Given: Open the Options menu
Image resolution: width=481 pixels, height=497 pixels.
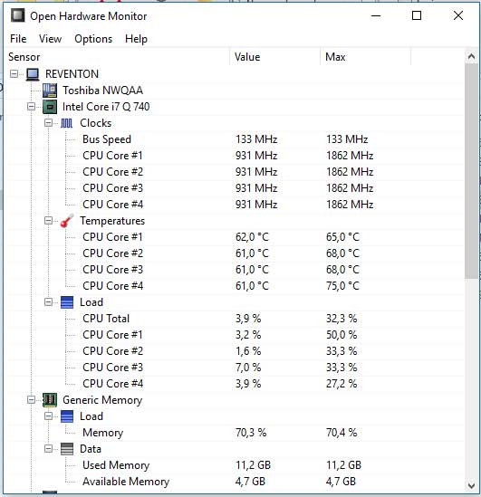Looking at the screenshot, I should pos(93,39).
